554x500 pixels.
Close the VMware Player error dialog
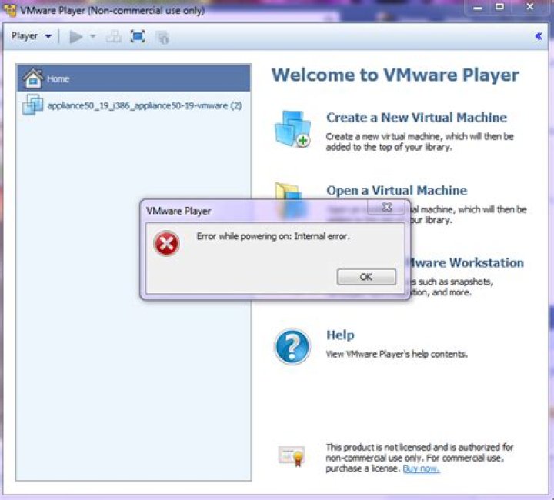click(x=387, y=207)
